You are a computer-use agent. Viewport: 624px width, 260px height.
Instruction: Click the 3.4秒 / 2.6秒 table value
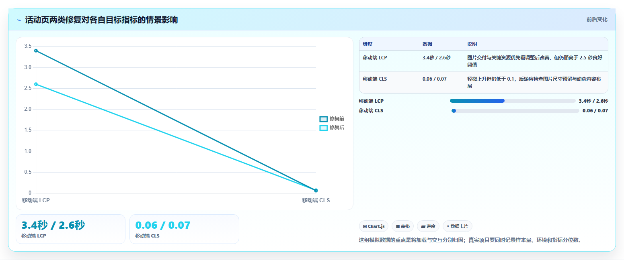(x=437, y=58)
